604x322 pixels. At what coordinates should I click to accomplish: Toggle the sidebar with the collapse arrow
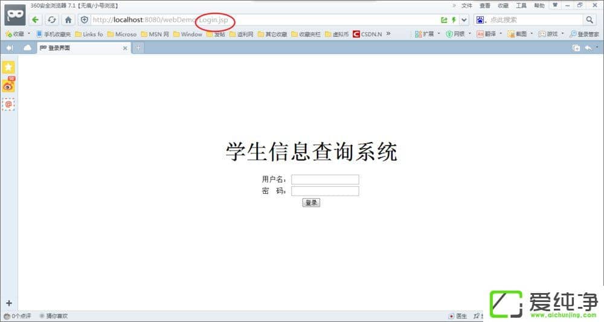click(9, 48)
